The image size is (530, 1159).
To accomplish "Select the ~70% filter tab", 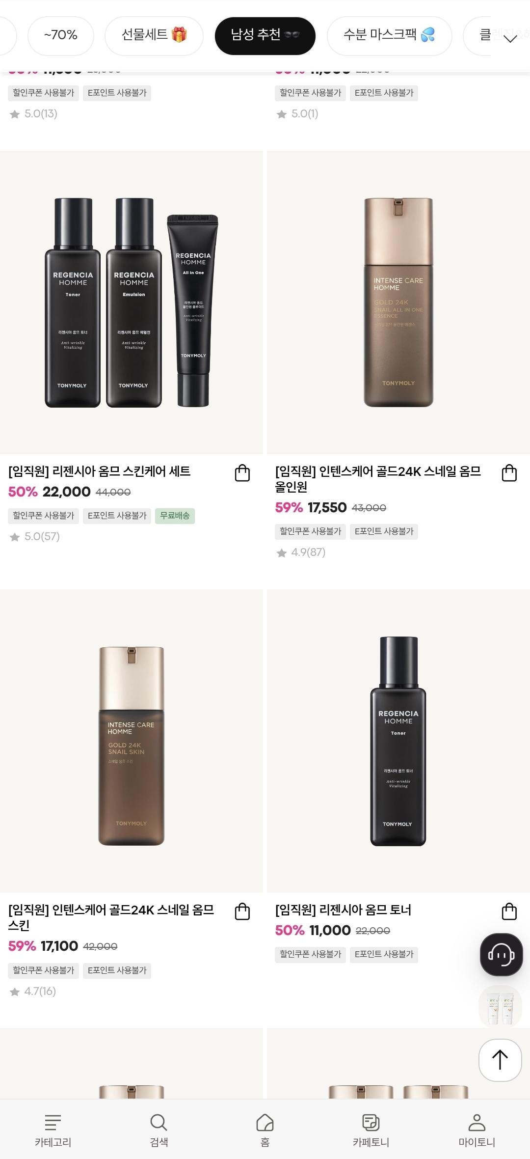I will (61, 35).
